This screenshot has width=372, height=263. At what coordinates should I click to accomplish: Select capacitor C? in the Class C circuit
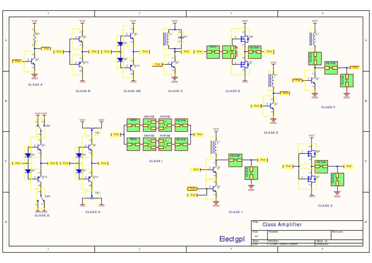click(181, 37)
